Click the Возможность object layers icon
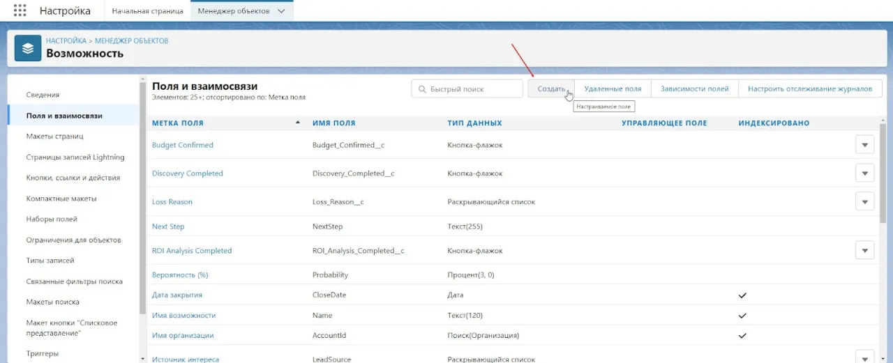Viewport: 893px width, 363px height. click(28, 48)
